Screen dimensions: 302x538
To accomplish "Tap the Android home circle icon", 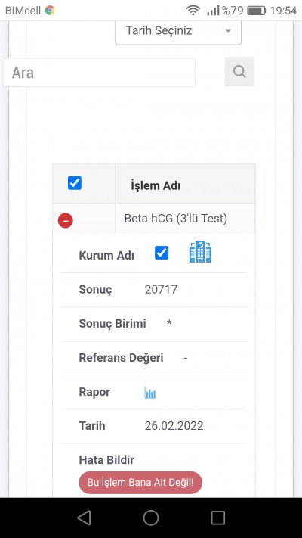I will pos(151,518).
